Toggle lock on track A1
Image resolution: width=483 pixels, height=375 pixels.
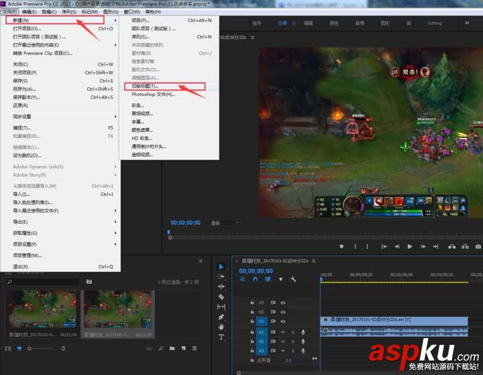pyautogui.click(x=252, y=332)
